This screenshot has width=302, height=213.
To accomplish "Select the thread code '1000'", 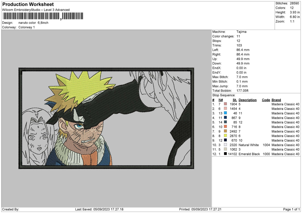I will pyautogui.click(x=266, y=154).
